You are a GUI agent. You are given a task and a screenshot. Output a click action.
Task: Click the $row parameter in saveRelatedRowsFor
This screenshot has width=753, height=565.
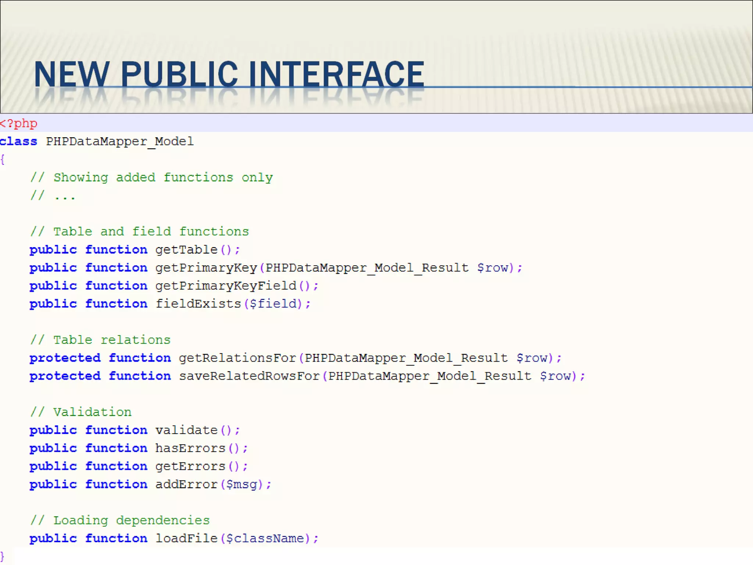tap(556, 376)
